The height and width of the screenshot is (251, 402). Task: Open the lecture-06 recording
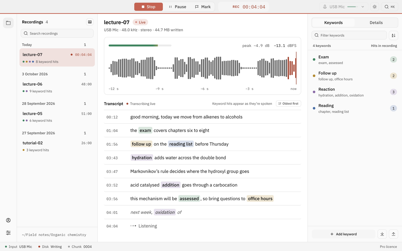[57, 87]
